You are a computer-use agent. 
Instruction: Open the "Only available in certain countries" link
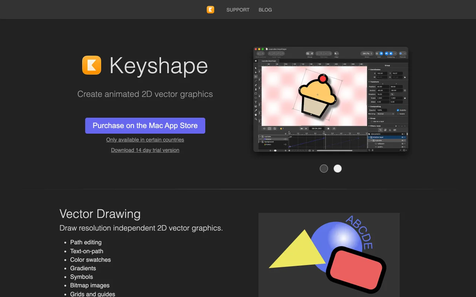click(x=145, y=140)
